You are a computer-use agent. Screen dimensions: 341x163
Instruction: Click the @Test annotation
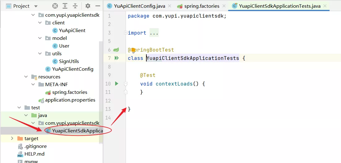[x=148, y=75]
